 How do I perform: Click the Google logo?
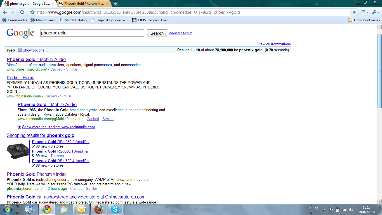click(21, 33)
